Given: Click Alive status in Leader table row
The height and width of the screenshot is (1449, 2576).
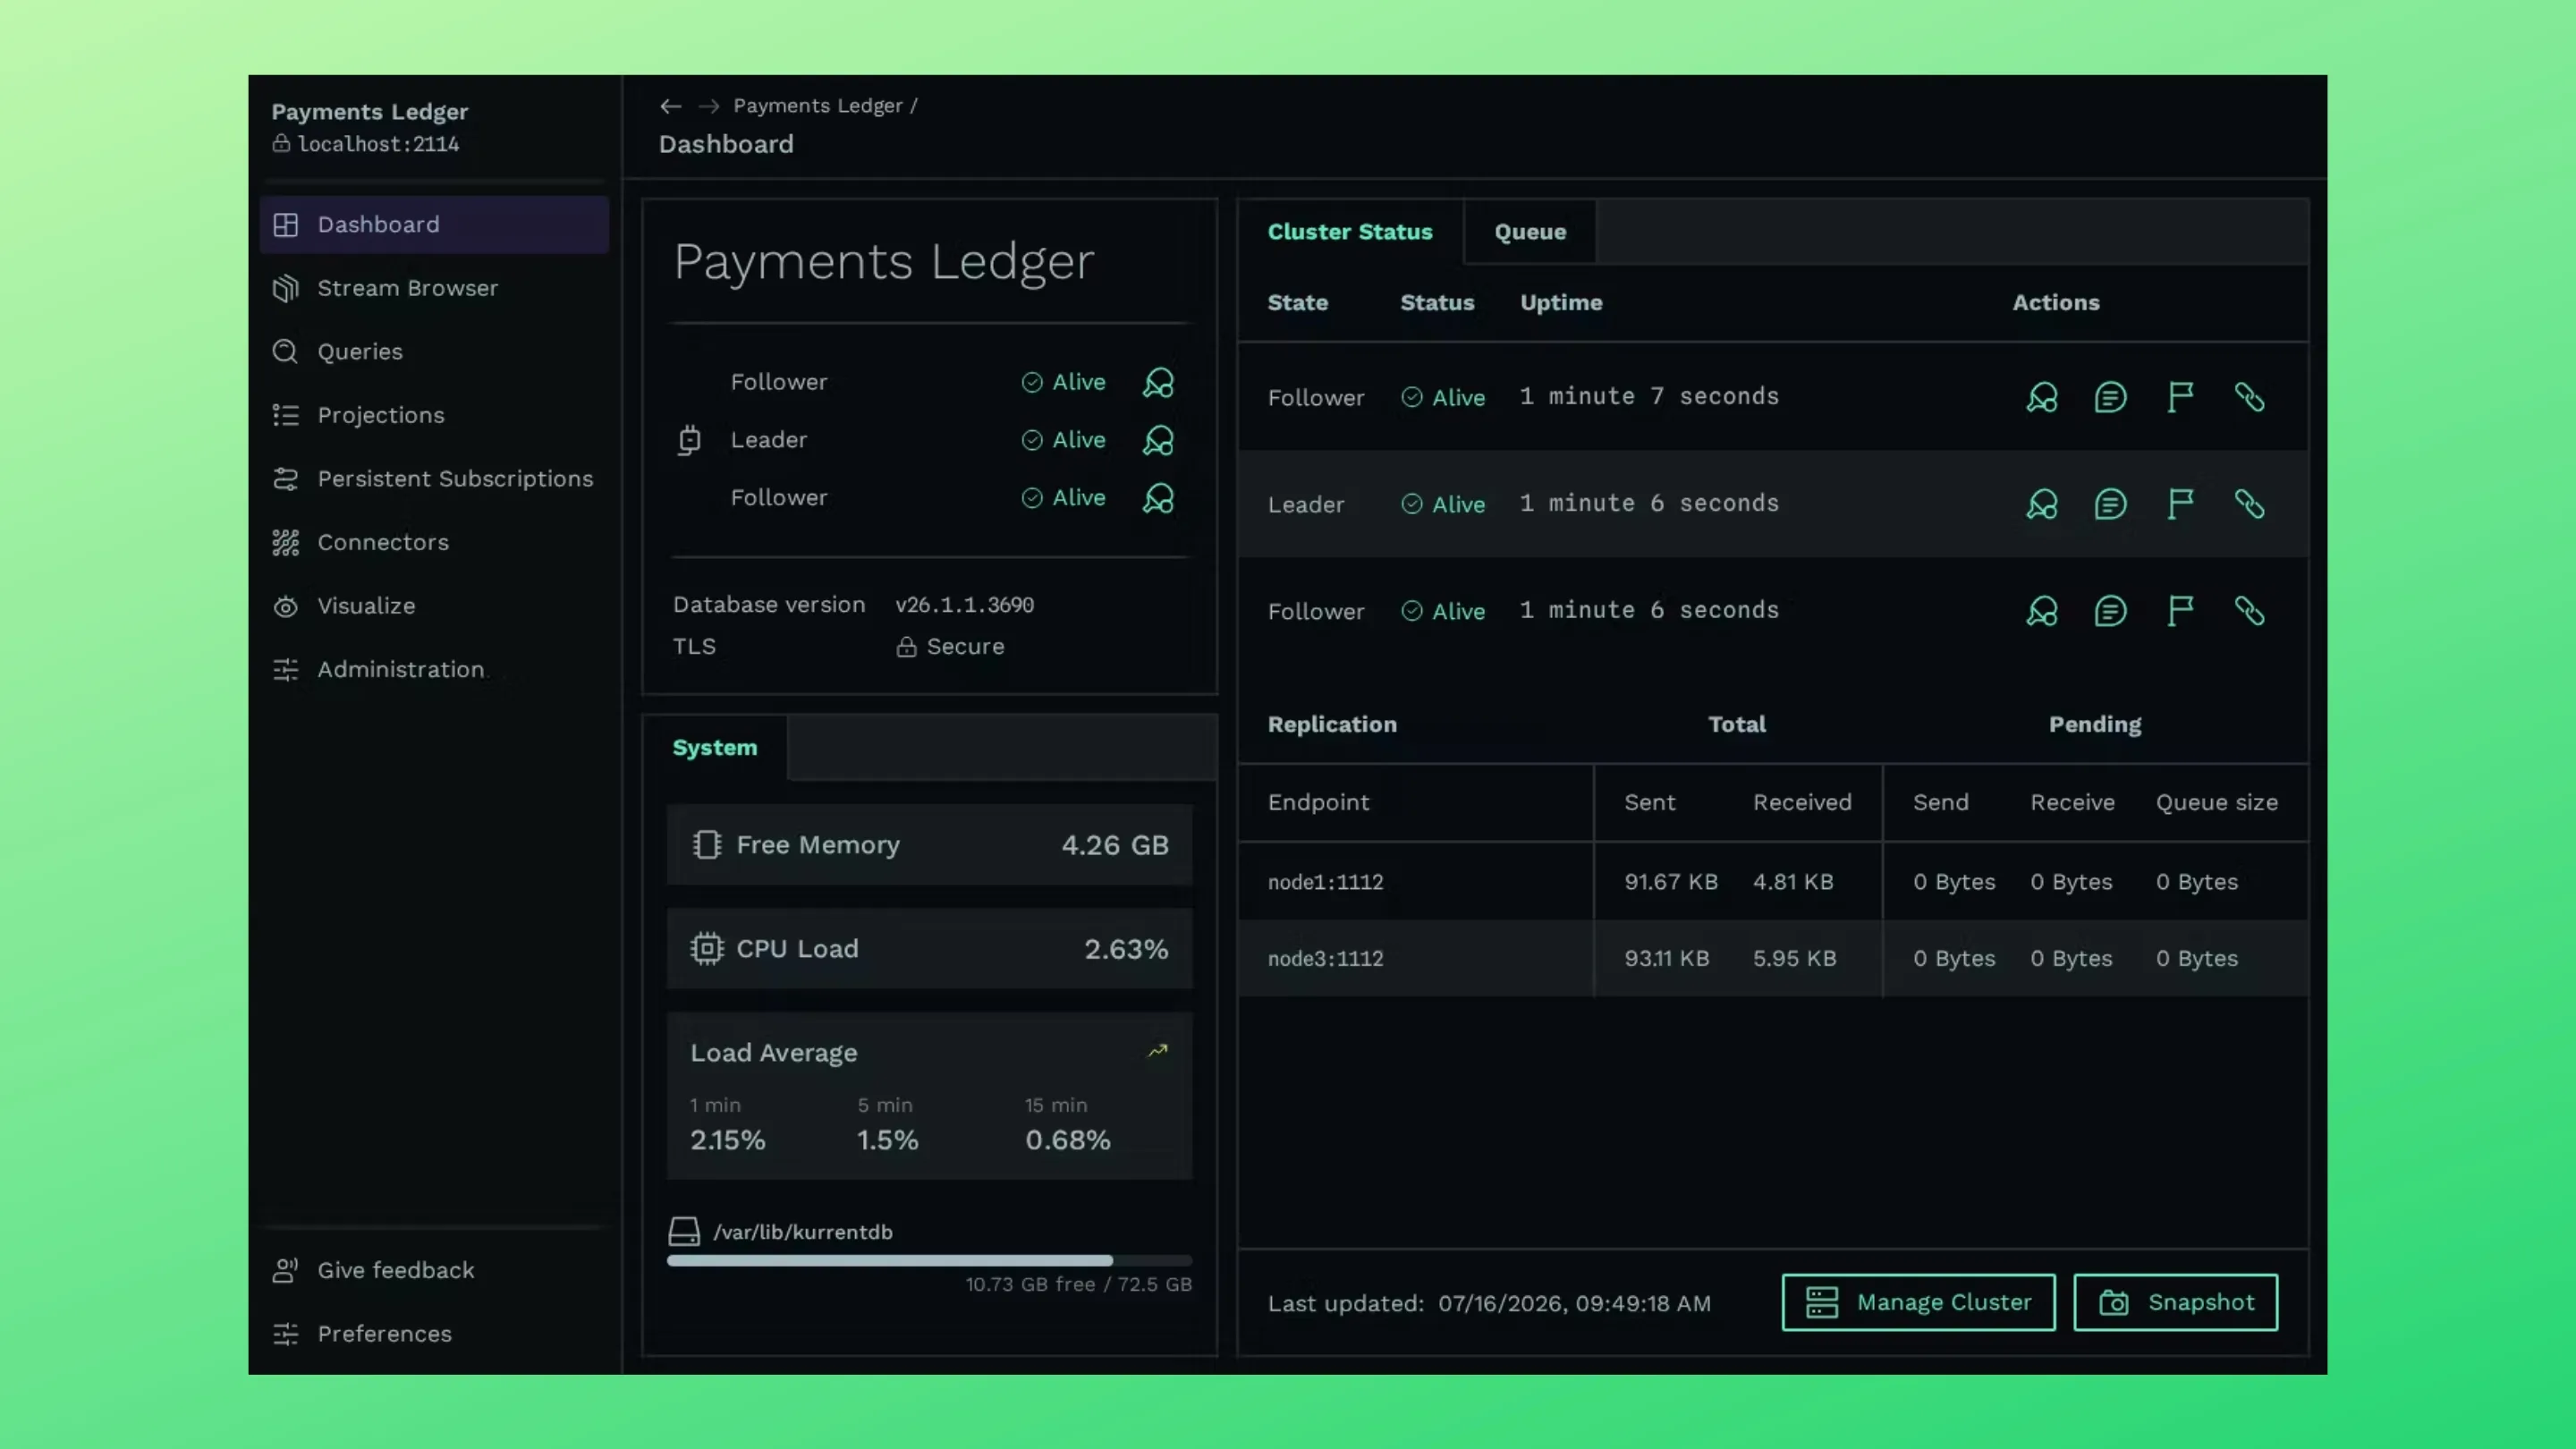Looking at the screenshot, I should click(x=1443, y=505).
